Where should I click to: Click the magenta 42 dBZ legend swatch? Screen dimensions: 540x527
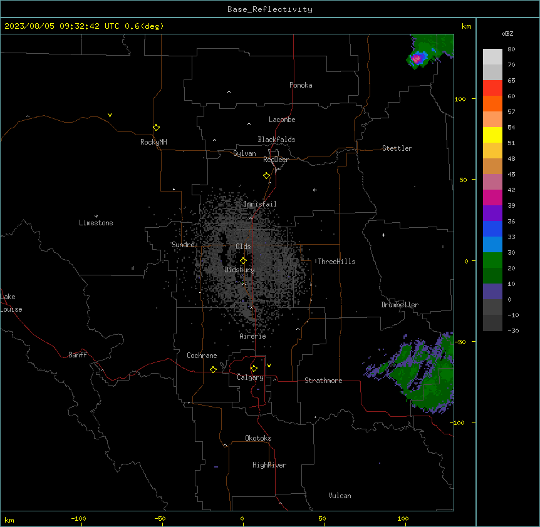pos(492,197)
